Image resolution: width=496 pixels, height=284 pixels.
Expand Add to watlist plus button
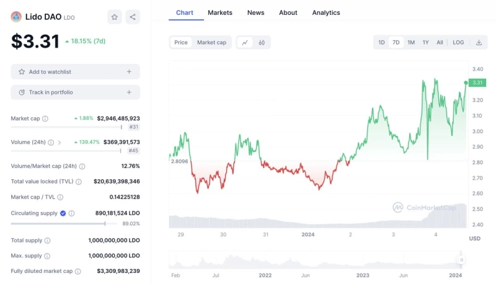pos(129,72)
